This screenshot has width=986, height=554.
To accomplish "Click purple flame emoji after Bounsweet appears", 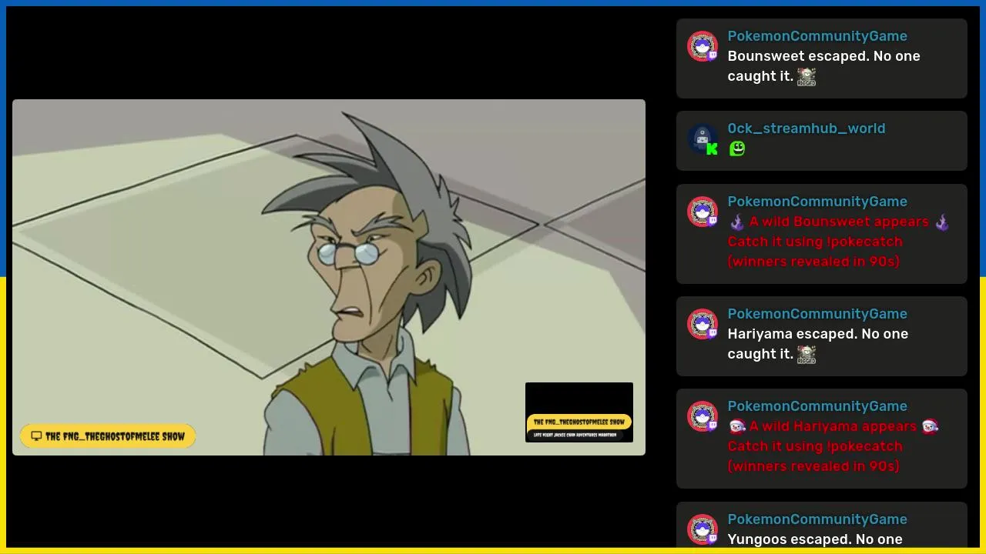I will [941, 222].
